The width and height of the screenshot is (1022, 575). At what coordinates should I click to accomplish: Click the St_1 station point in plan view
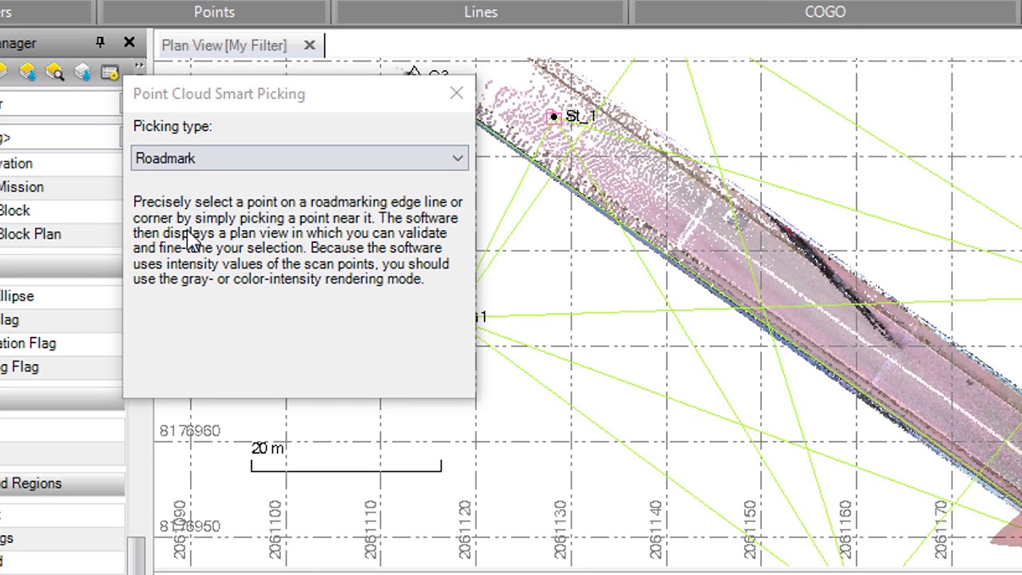coord(554,117)
